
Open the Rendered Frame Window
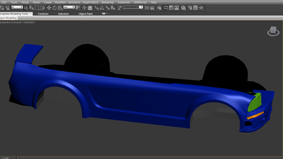[195, 8]
